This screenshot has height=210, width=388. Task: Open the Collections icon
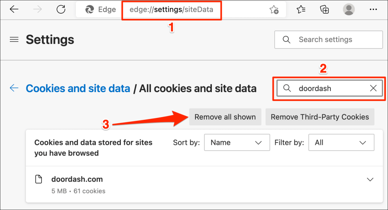tap(324, 9)
